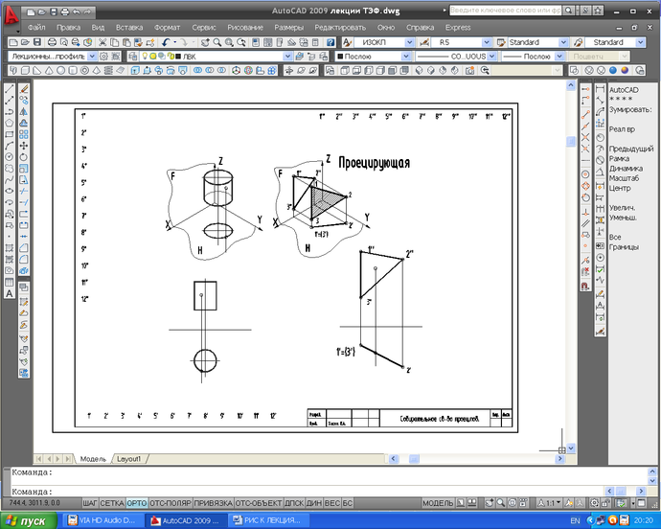The image size is (661, 529).
Task: Click the Plot (print) icon
Action: click(52, 42)
